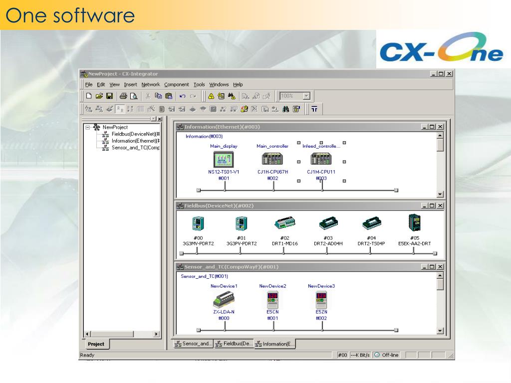
Task: Select the E5EK-AA2-DRT device #05
Action: coord(415,222)
